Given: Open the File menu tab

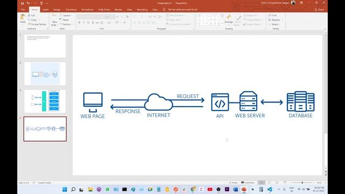Looking at the screenshot, I should click(23, 10).
